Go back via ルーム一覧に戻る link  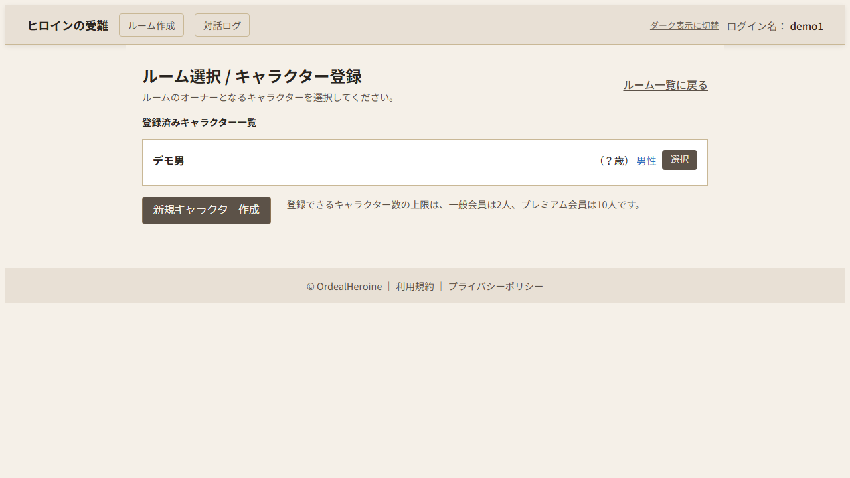click(x=665, y=85)
